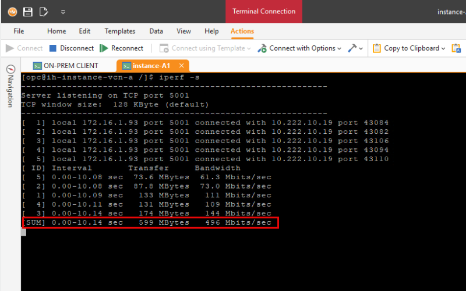Click the green Reconnect button
The width and height of the screenshot is (466, 291).
point(121,48)
